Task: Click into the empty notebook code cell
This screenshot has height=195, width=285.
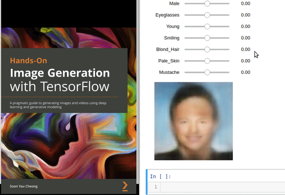Action: [223, 187]
